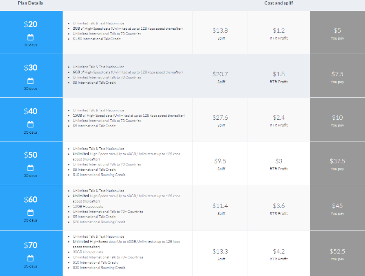The width and height of the screenshot is (365, 276).
Task: Click the $13.8 Spiff value
Action: click(220, 31)
